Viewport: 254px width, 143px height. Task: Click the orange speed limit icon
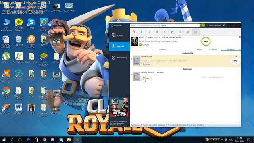188,32
